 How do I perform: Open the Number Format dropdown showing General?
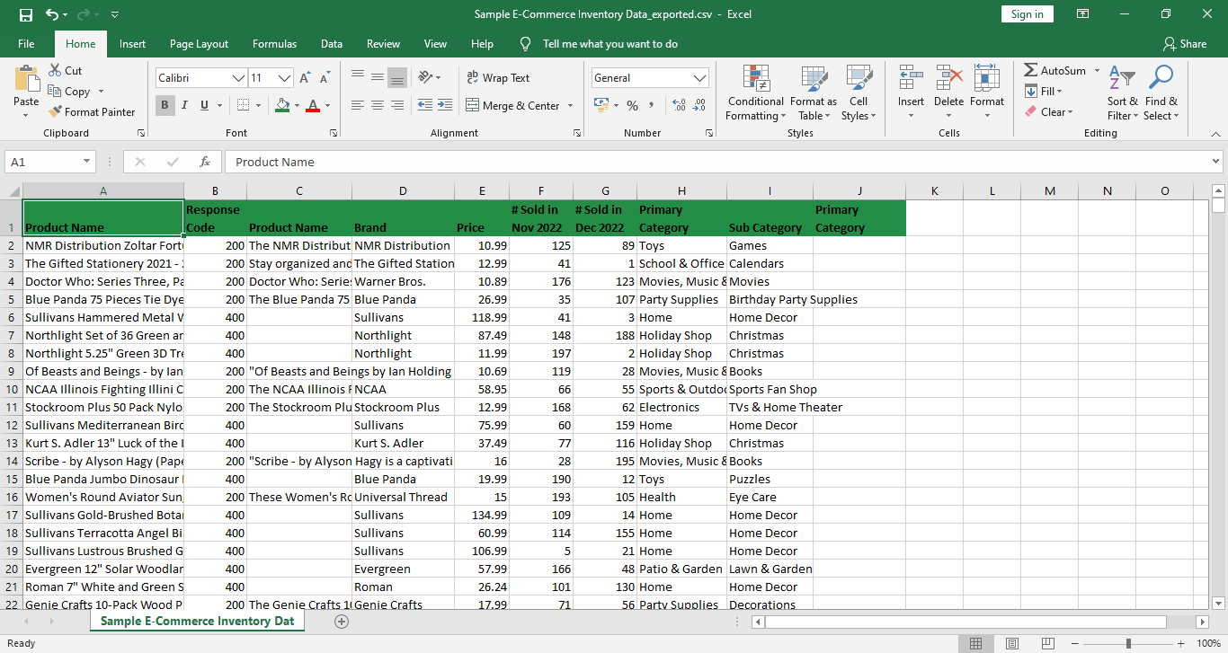[649, 77]
